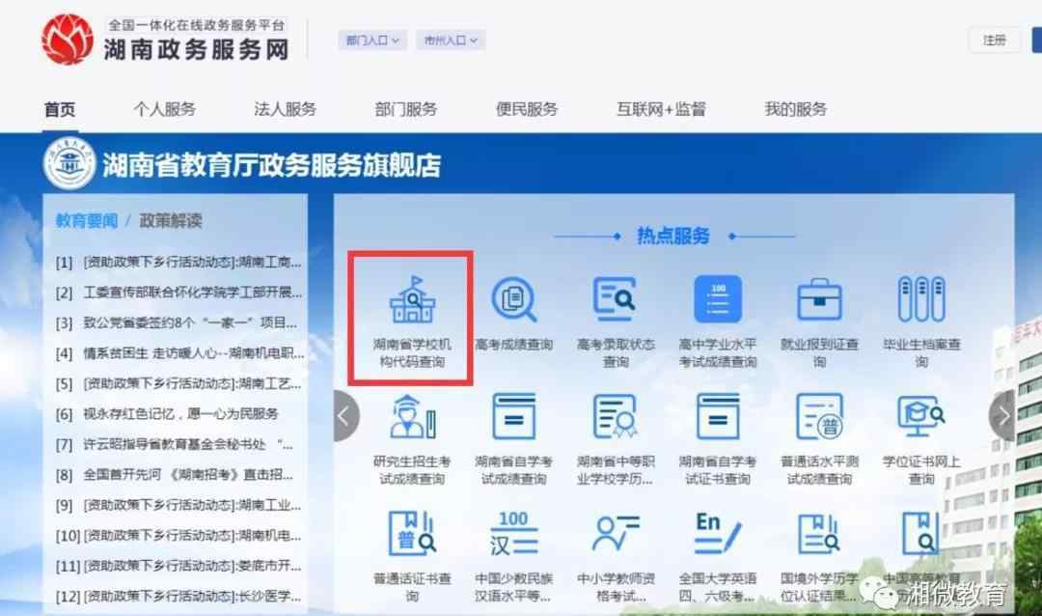
Task: Click the 湖南政务服务网 red logo
Action: tap(68, 40)
